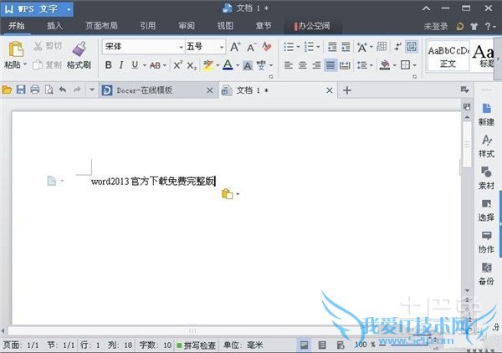This screenshot has width=502, height=353.
Task: Toggle justify alignment
Action: point(330,65)
